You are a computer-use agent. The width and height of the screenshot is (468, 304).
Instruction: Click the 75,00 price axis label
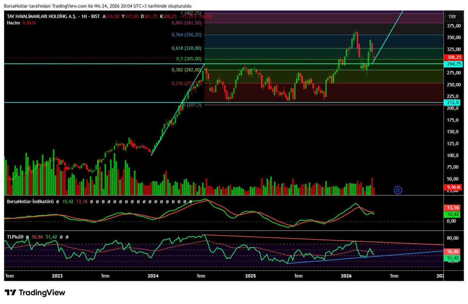click(452, 167)
